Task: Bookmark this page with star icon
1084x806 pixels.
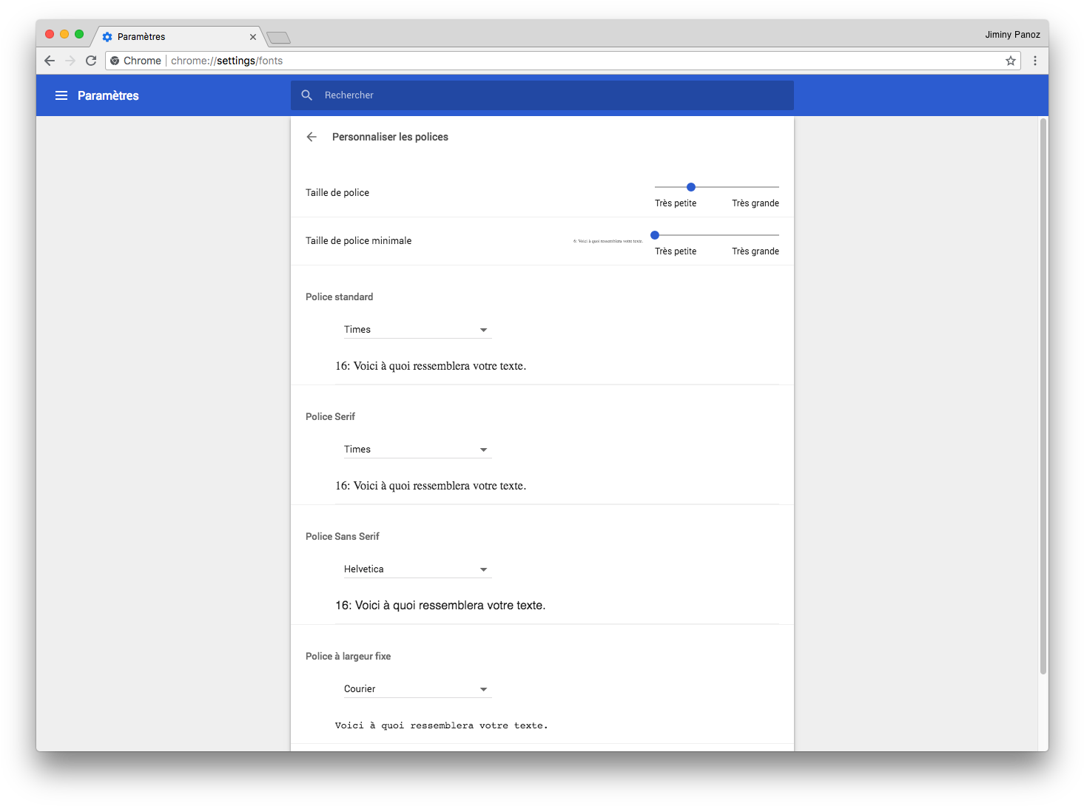Action: pos(1010,61)
